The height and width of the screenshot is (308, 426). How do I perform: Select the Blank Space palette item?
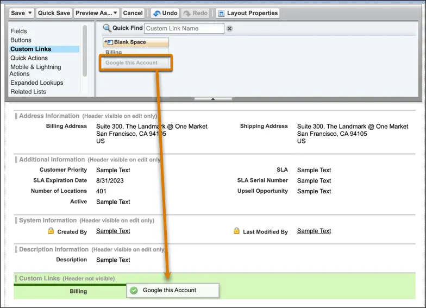pyautogui.click(x=136, y=42)
